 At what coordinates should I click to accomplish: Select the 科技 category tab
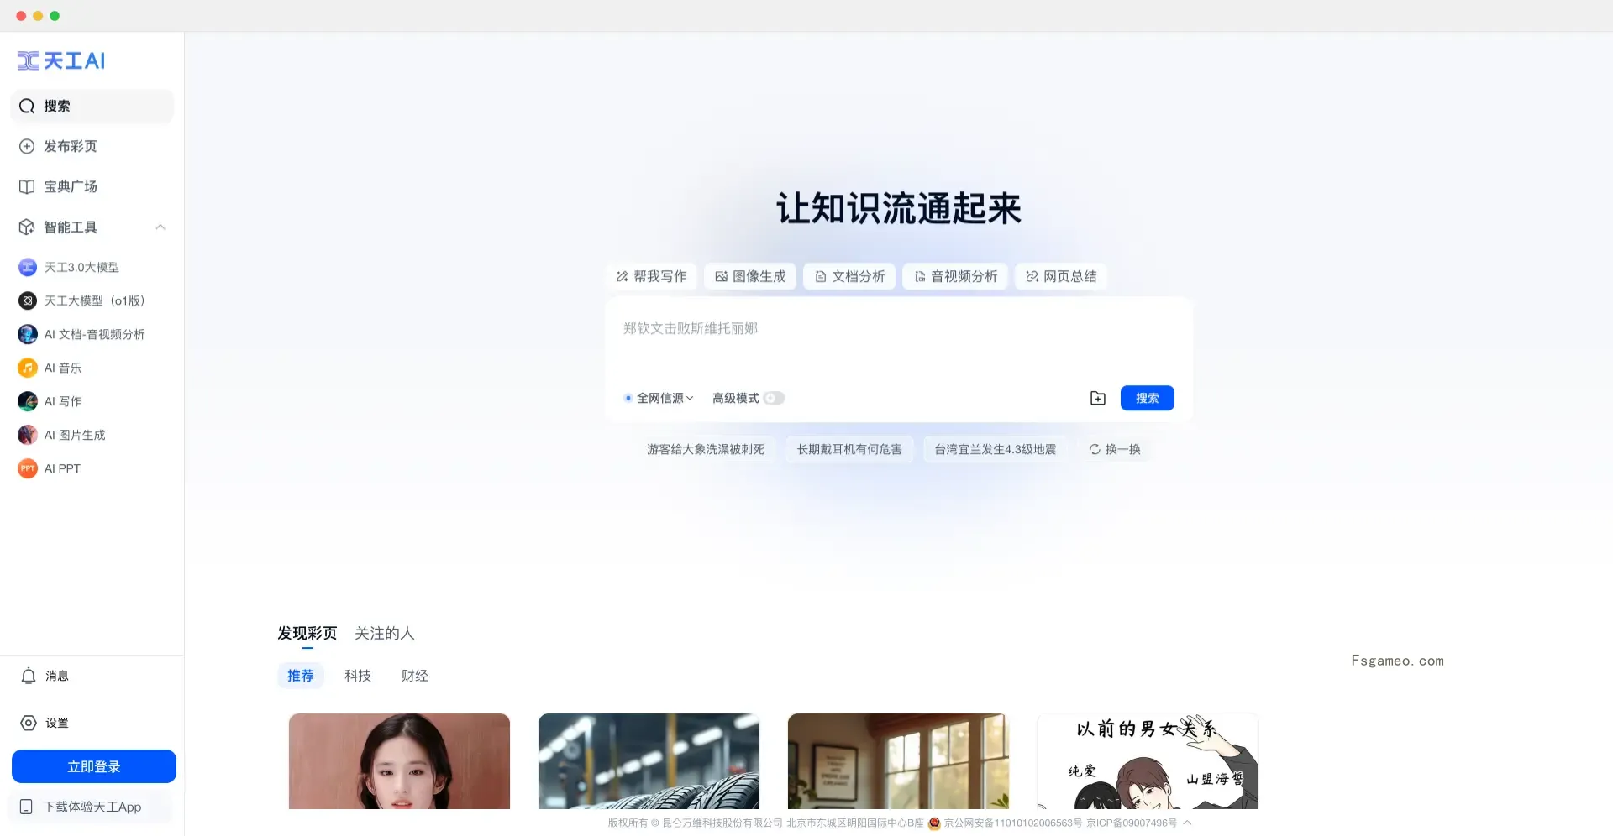coord(358,676)
